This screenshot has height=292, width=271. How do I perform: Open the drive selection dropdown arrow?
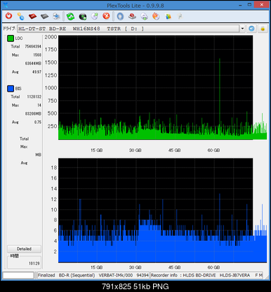(x=242, y=29)
